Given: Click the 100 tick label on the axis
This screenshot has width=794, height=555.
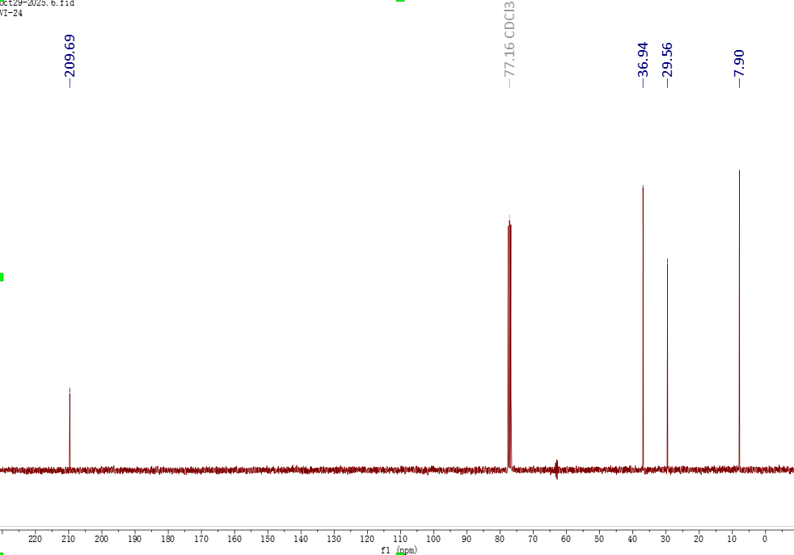Looking at the screenshot, I should (433, 539).
